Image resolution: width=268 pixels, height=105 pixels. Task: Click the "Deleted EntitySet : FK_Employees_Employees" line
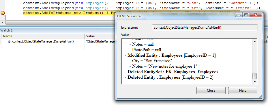tap(171, 72)
